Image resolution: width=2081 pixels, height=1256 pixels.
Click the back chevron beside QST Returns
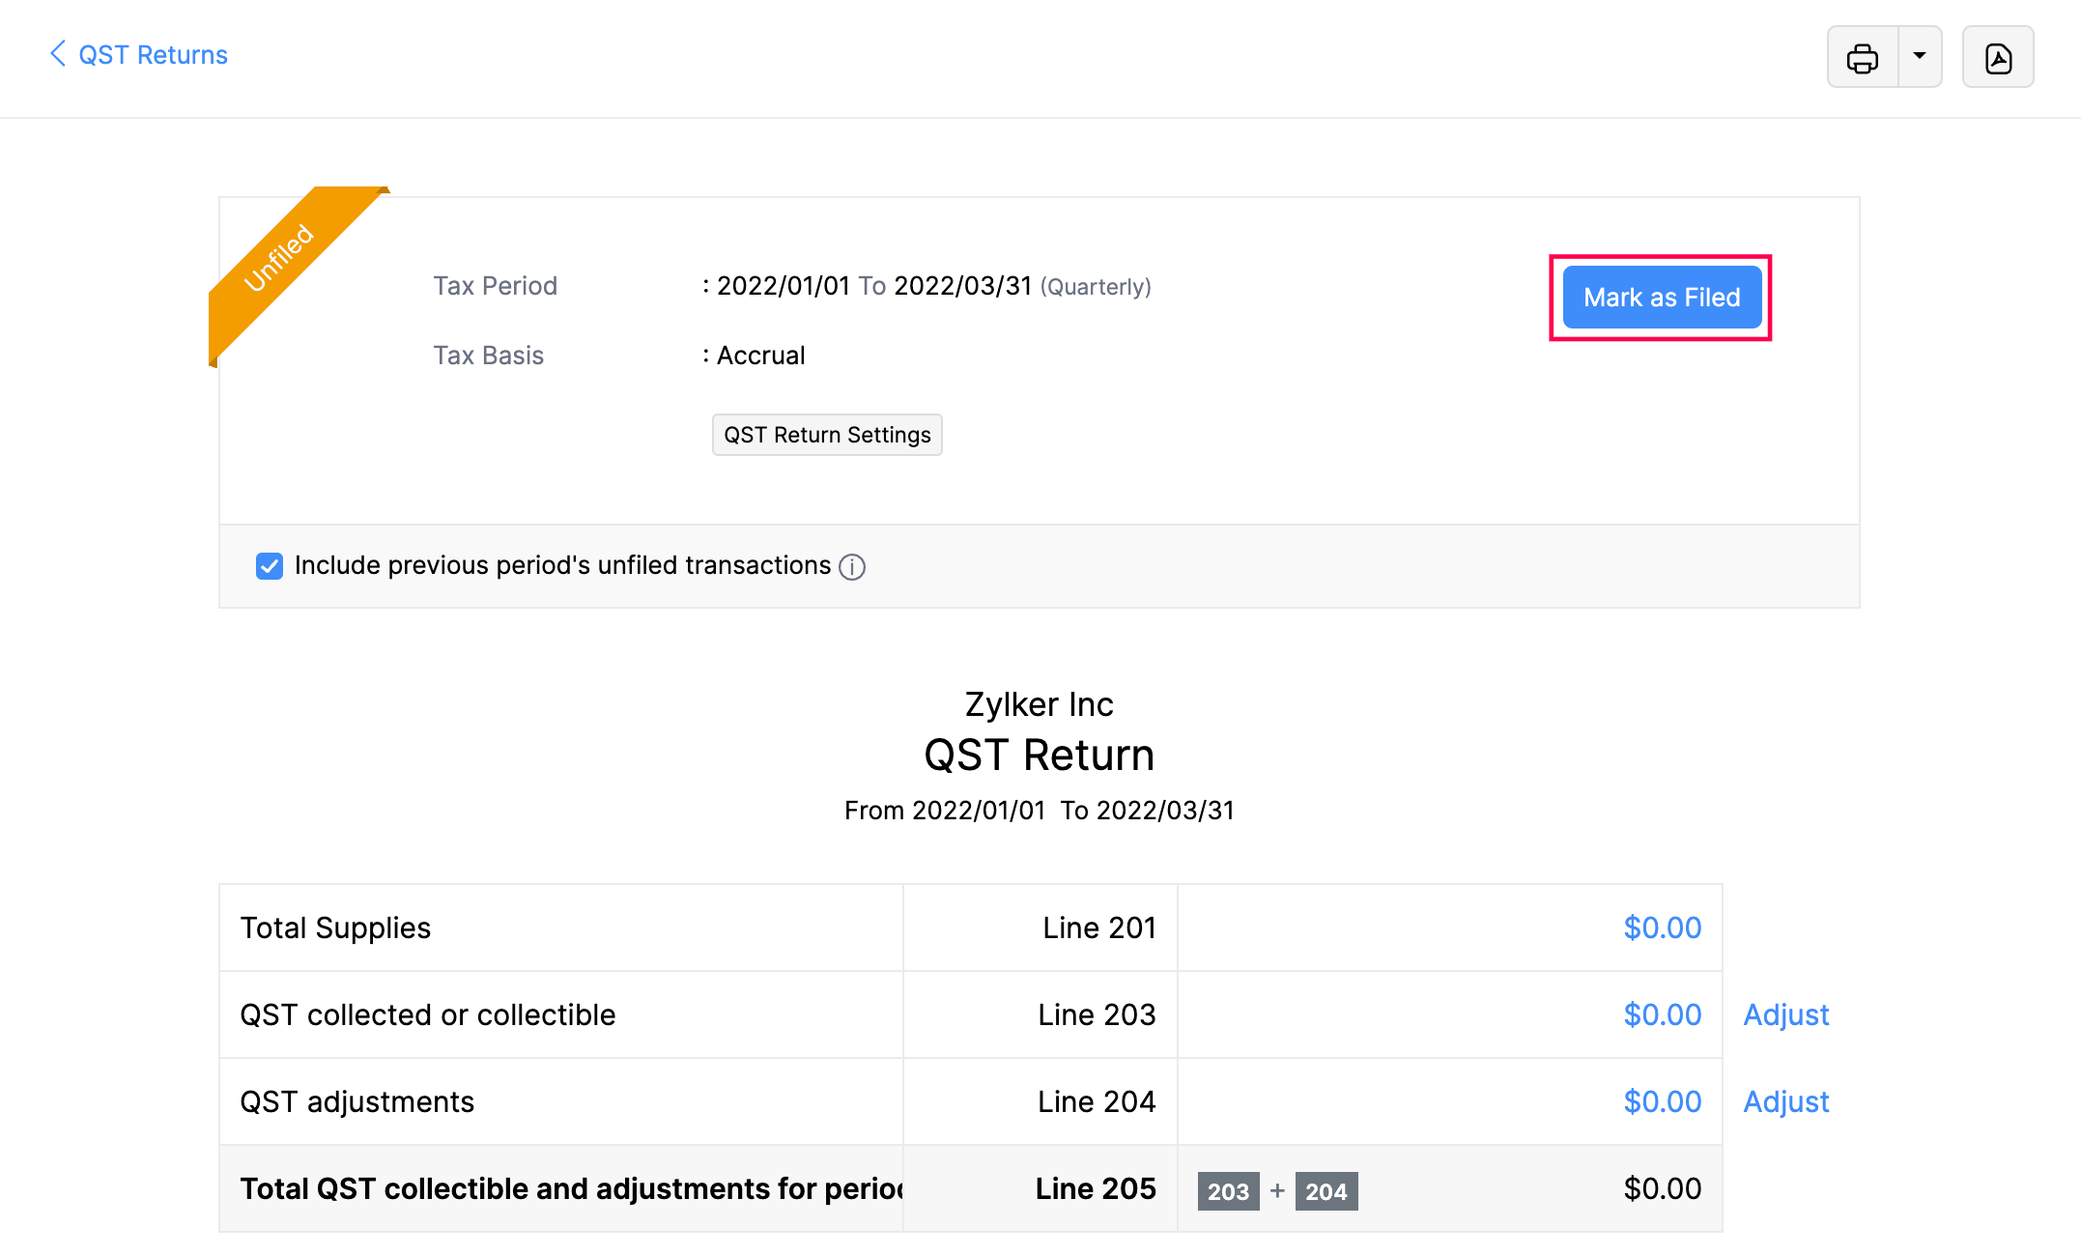coord(56,54)
